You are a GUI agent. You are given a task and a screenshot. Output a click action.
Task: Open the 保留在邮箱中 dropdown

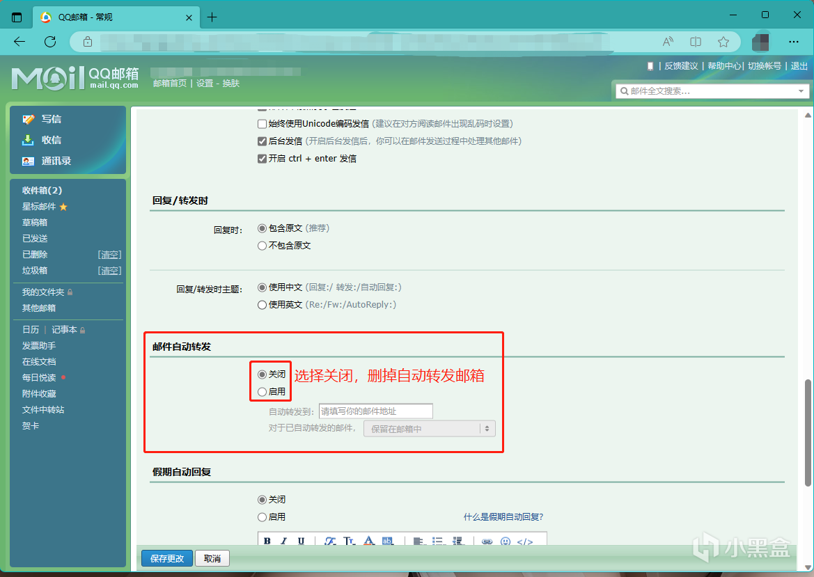click(430, 429)
